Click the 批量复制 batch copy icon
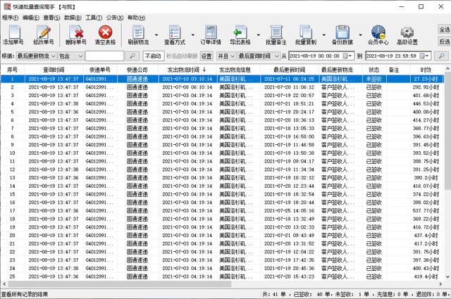This screenshot has width=451, height=299. point(305,35)
